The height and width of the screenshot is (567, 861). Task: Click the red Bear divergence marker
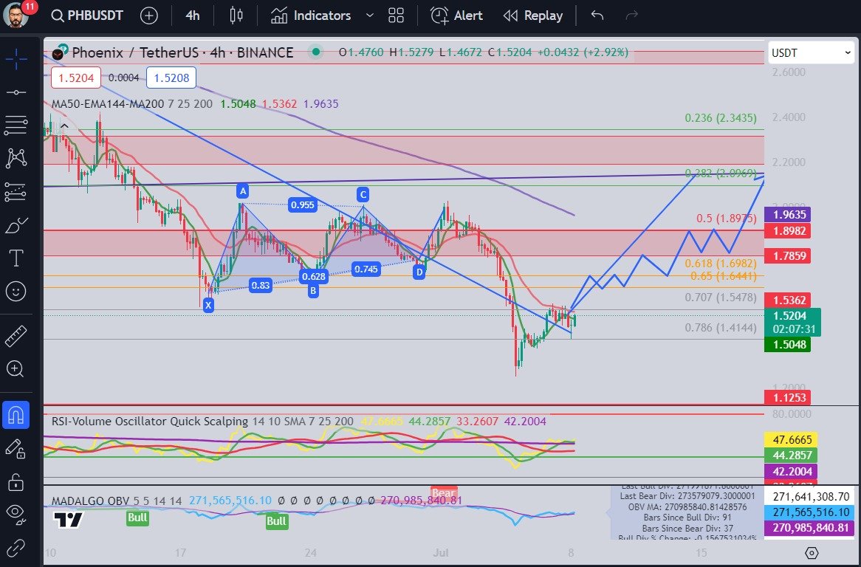444,492
